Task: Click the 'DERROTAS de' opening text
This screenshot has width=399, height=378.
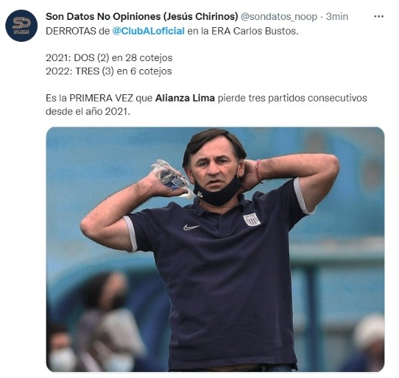Action: [x=78, y=31]
